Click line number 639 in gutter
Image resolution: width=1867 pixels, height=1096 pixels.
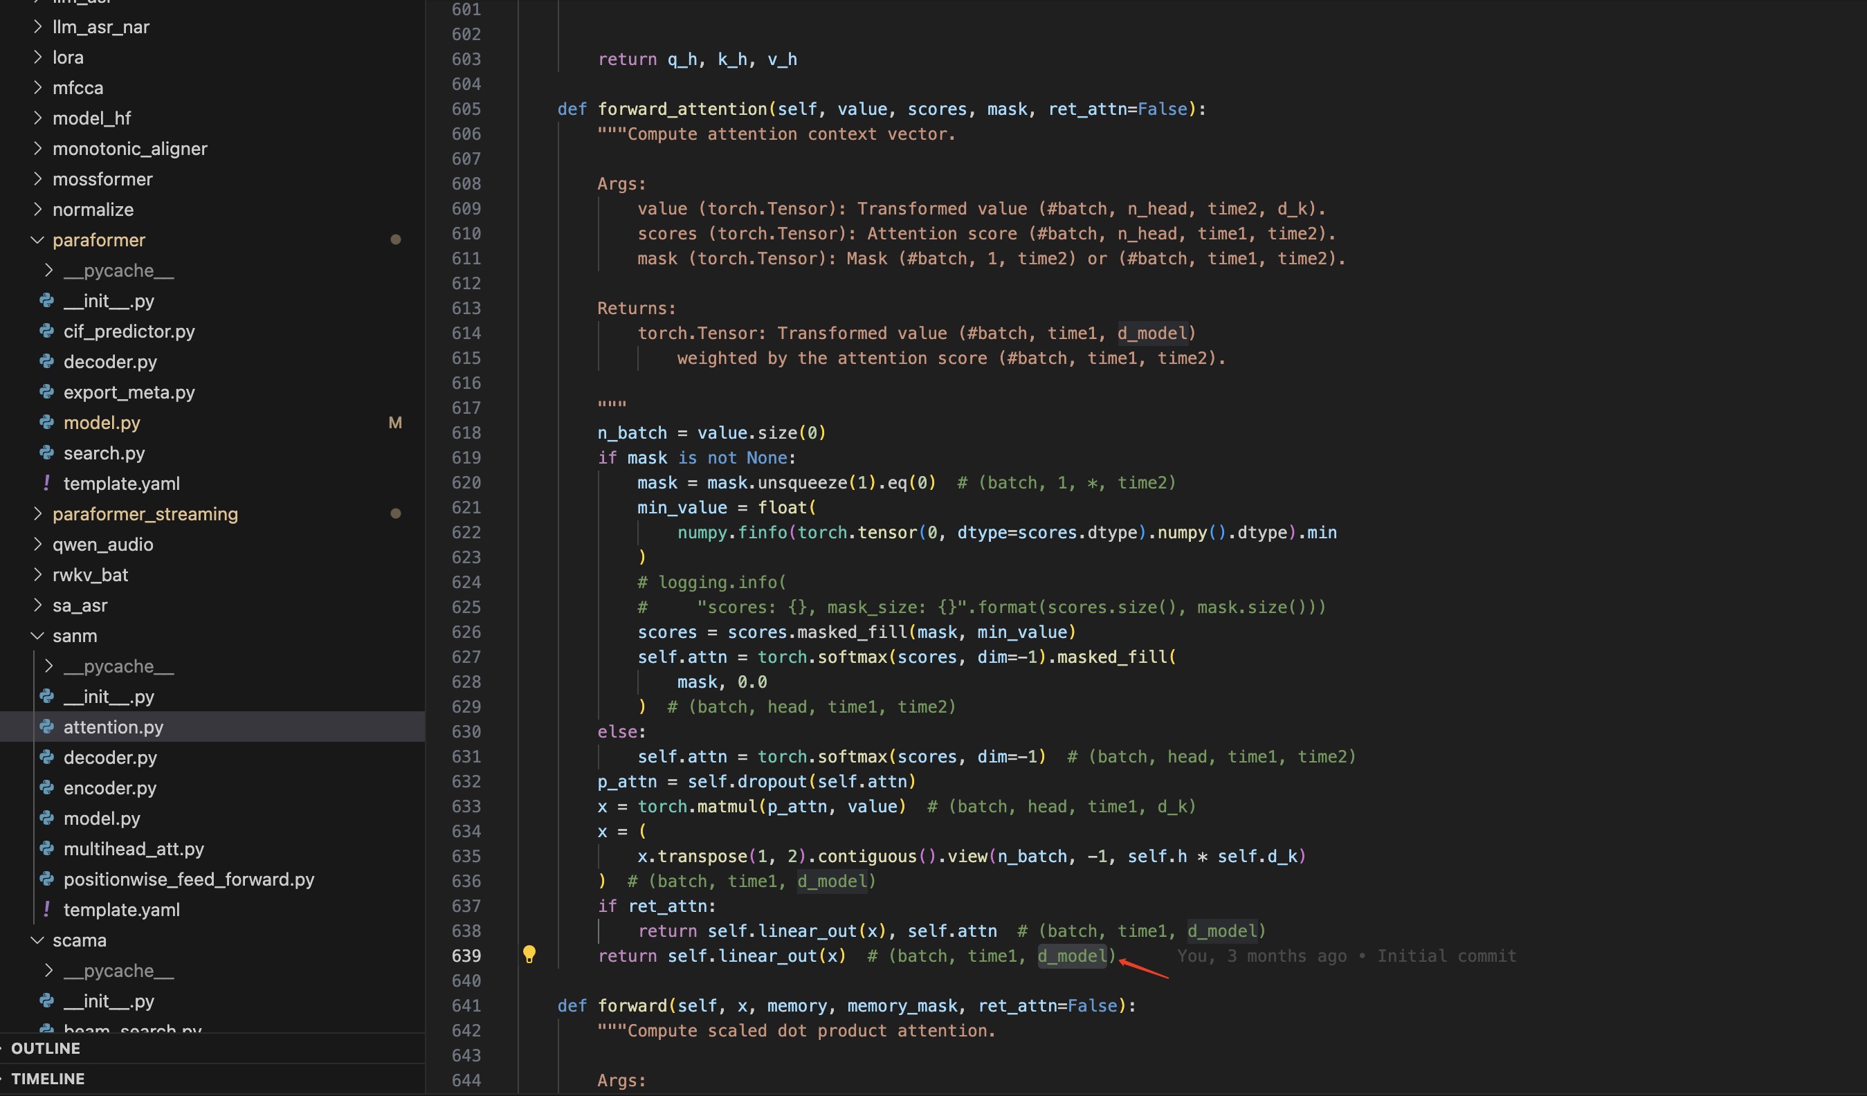coord(466,956)
